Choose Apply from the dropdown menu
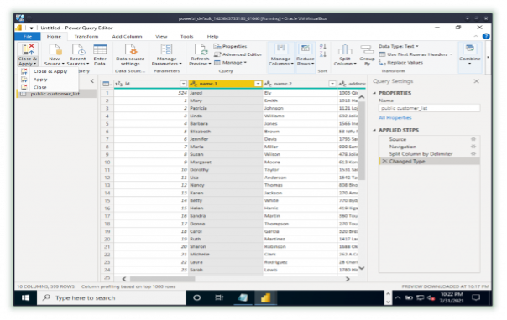Viewport: 507px width, 320px height. (x=48, y=80)
